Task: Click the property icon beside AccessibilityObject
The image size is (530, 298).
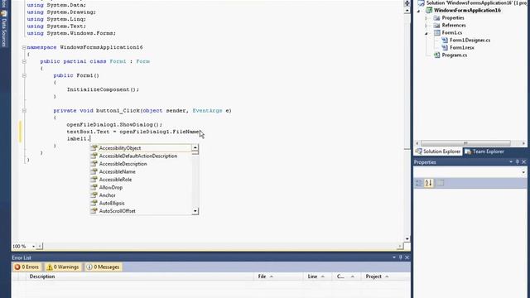Action: click(x=94, y=148)
